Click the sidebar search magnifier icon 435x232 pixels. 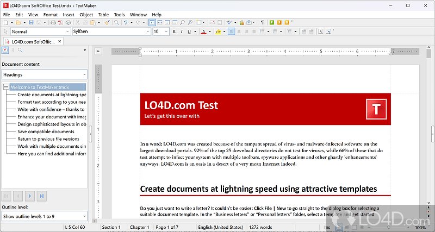[20, 50]
